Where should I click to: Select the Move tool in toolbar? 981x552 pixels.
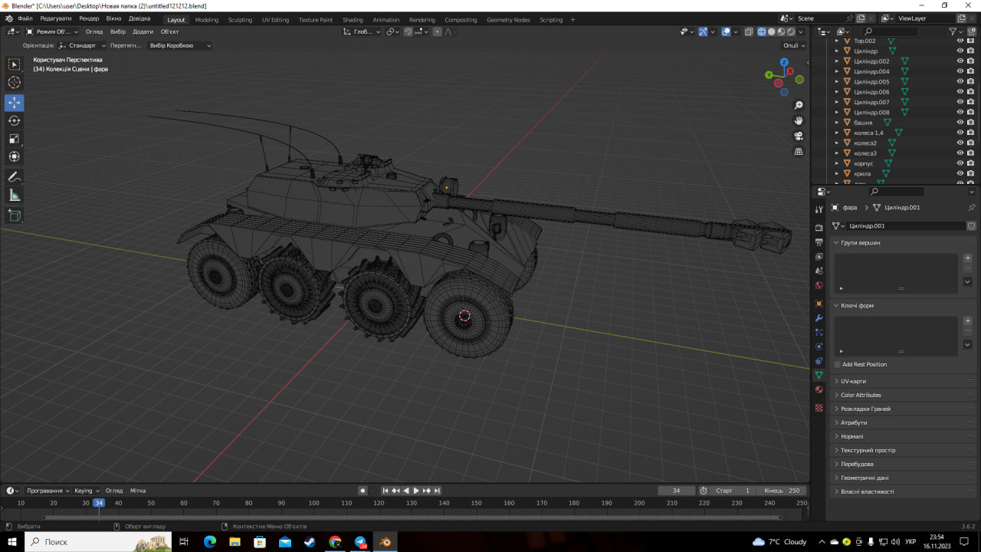(15, 103)
